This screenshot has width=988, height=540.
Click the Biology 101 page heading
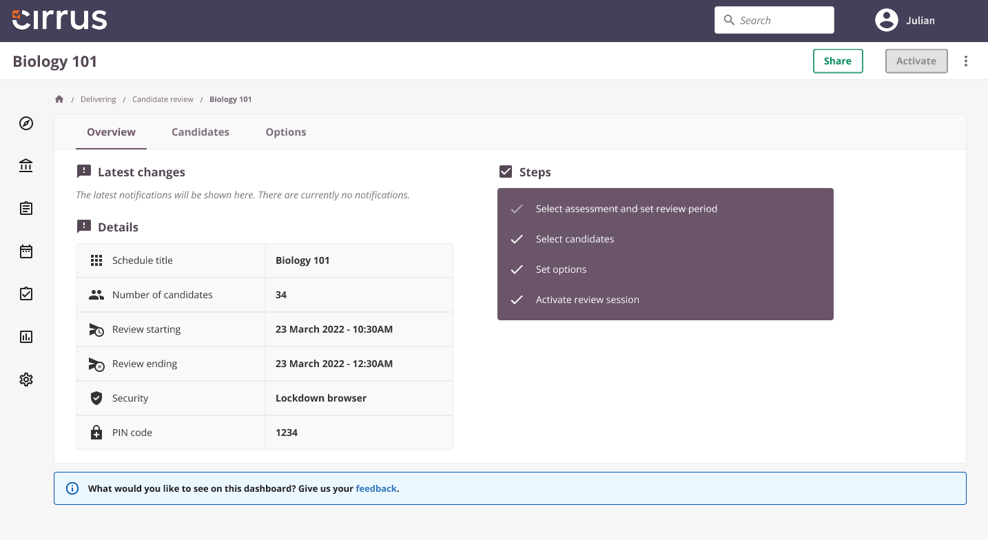tap(55, 61)
